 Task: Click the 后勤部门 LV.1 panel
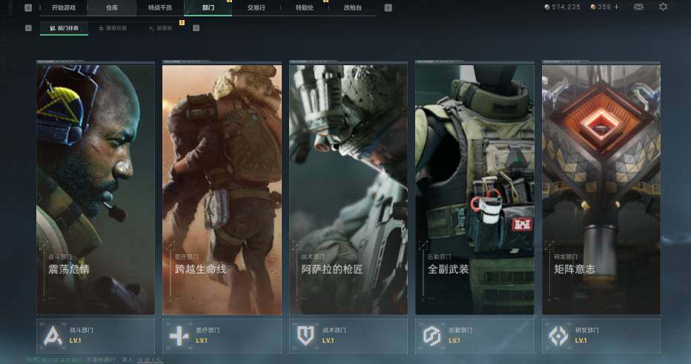pyautogui.click(x=475, y=337)
